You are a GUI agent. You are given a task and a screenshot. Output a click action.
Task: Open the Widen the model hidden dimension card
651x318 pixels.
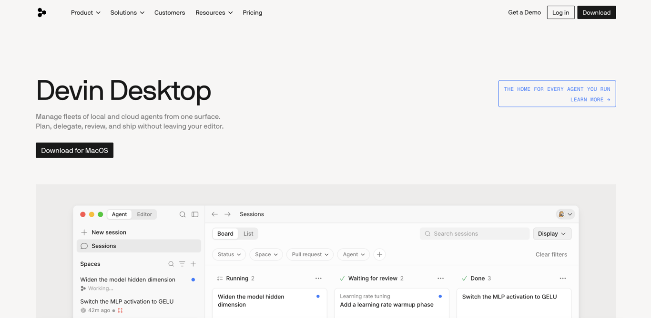point(270,303)
